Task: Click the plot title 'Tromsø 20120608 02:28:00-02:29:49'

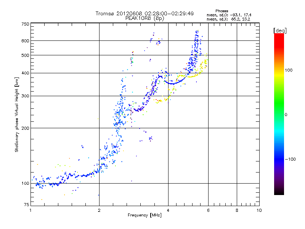Action: 144,13
